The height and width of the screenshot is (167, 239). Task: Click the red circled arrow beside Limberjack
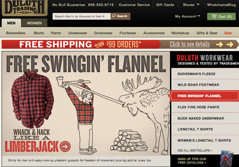(65, 147)
